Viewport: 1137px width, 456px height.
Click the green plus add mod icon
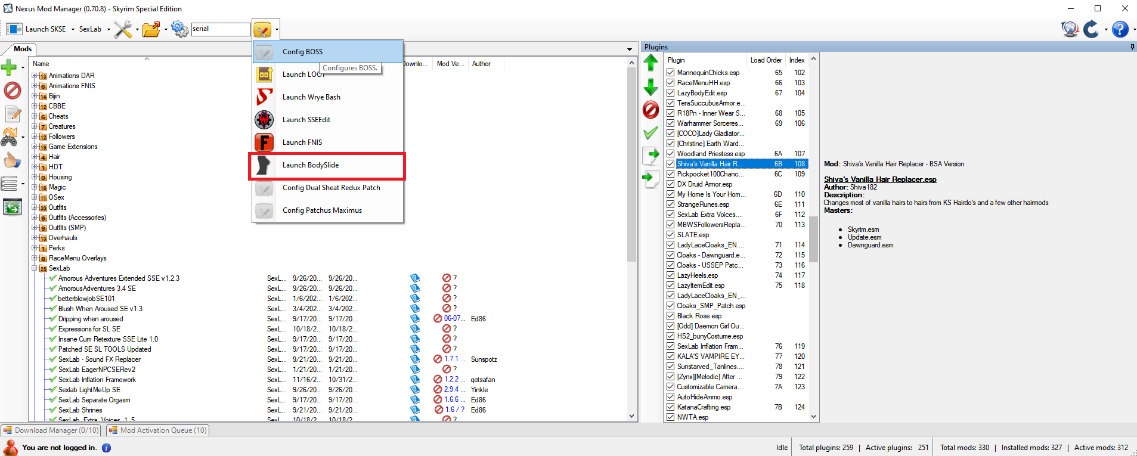tap(9, 67)
